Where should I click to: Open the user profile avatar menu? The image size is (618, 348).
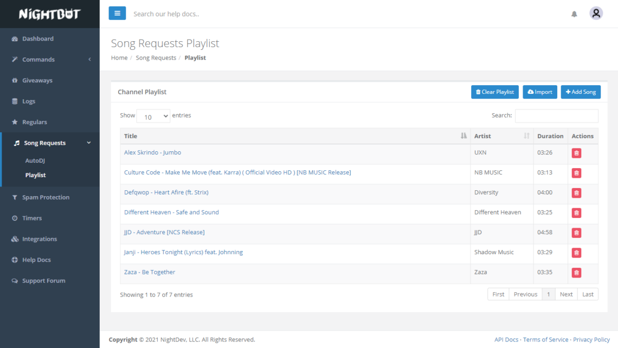[596, 14]
